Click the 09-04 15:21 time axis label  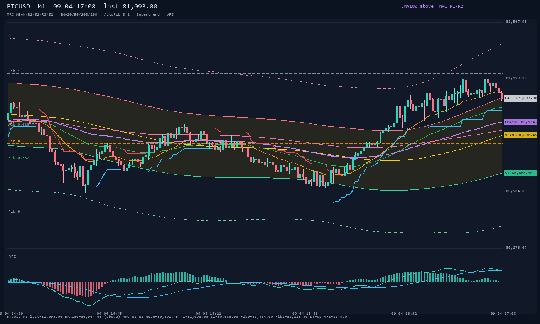[x=209, y=314]
